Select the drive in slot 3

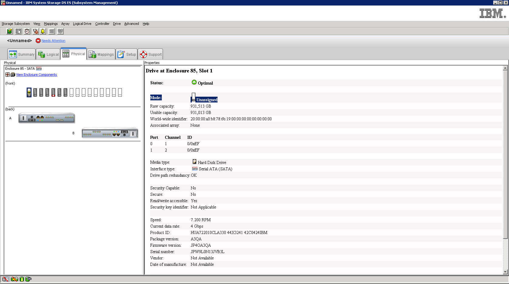tap(41, 92)
